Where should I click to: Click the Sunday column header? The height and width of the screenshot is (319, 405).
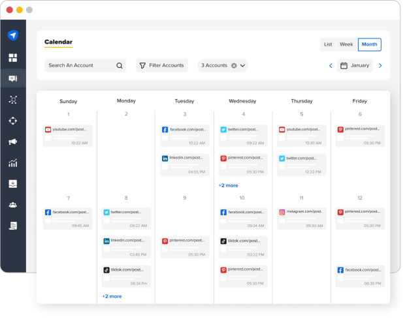tap(69, 101)
